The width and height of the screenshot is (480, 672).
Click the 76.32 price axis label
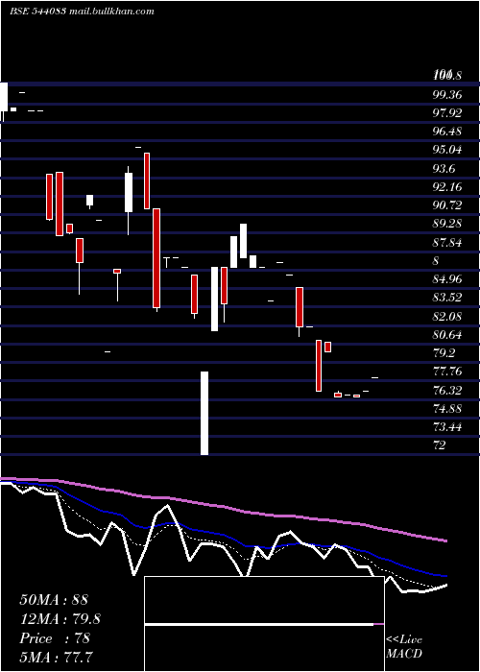[x=447, y=391]
